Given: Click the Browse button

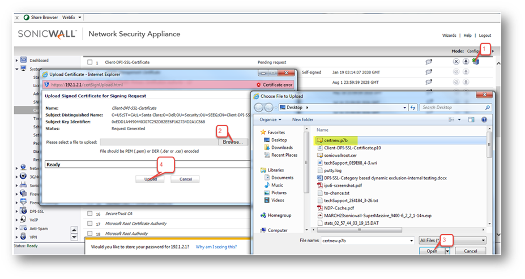Looking at the screenshot, I should [x=233, y=142].
